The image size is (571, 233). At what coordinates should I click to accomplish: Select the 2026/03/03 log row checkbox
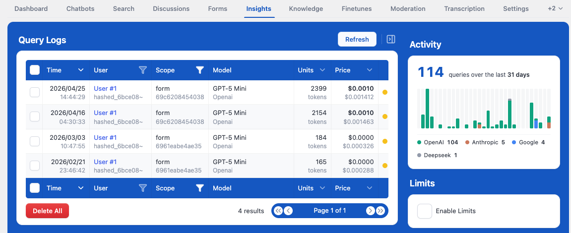35,141
